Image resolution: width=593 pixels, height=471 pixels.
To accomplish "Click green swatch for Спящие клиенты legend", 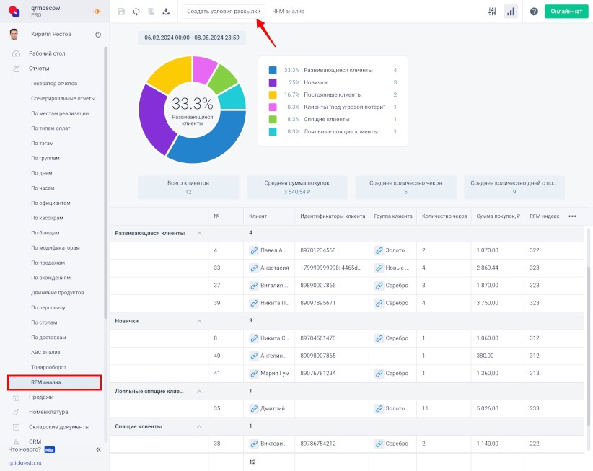I will (273, 120).
